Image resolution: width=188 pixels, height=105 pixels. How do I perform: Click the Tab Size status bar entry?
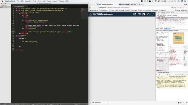click(x=77, y=104)
